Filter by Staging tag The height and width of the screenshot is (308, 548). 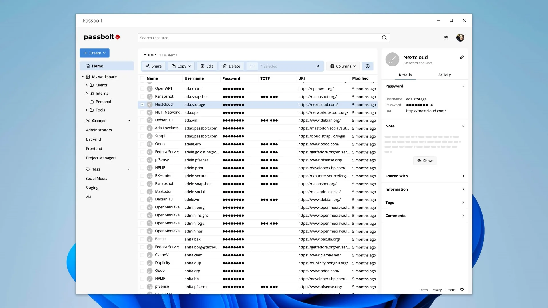coord(92,188)
